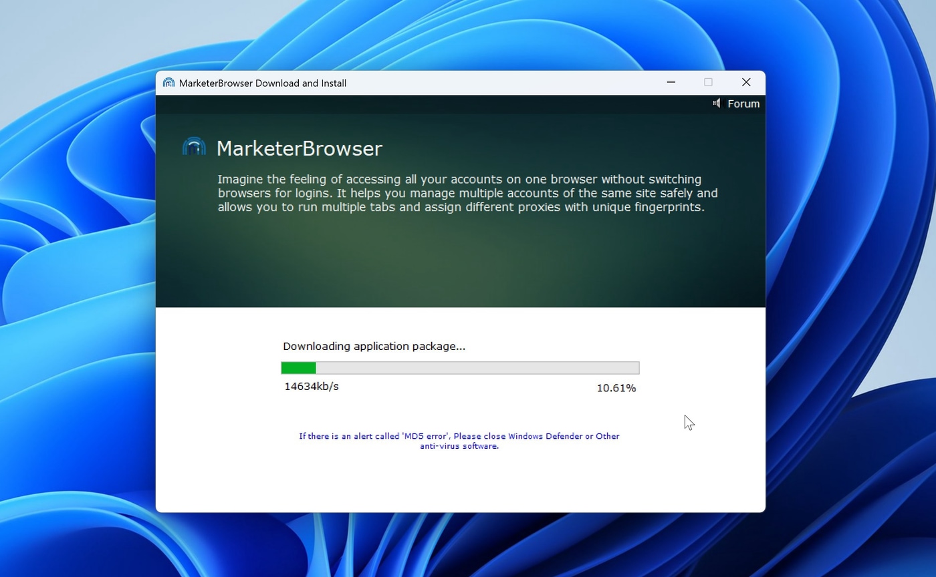Click the MarketerBrowser logo in the title bar
Image resolution: width=936 pixels, height=577 pixels.
168,83
